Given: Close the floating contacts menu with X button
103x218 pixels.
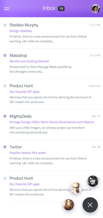Looking at the screenshot, I should click(x=90, y=205).
